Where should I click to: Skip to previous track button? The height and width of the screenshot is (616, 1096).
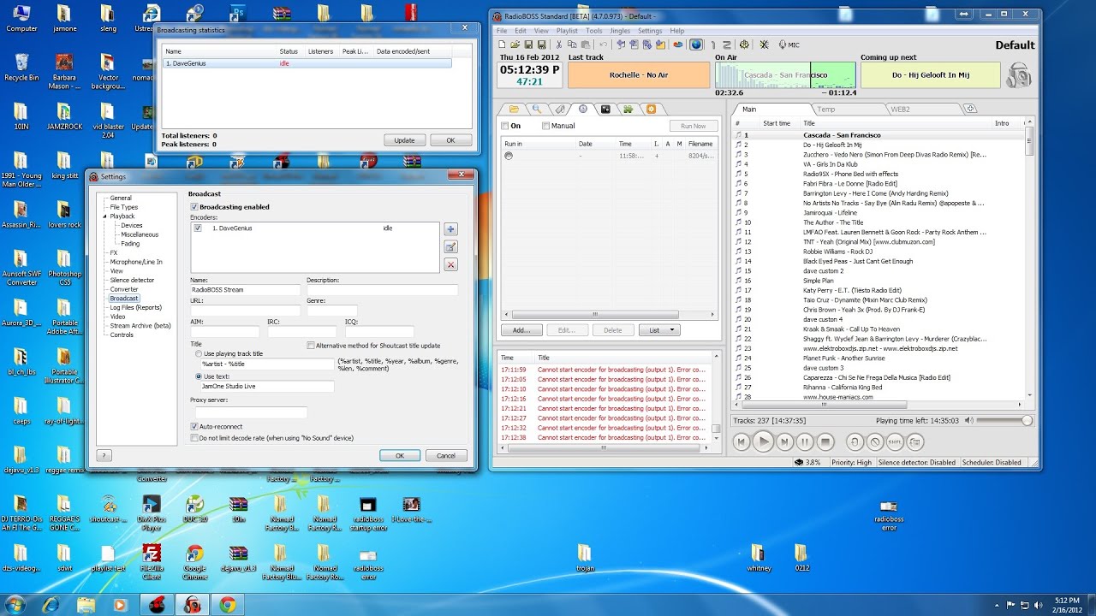(742, 441)
